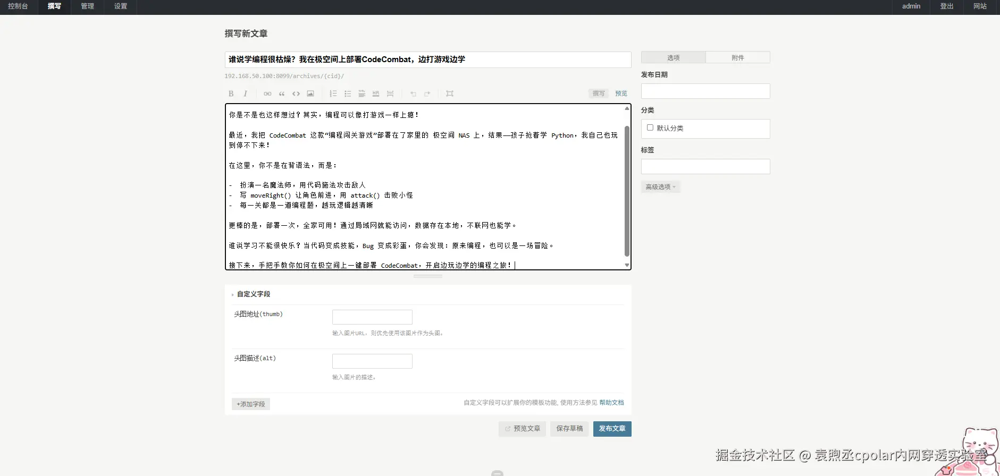Toggle fullscreen editing mode

coord(450,93)
